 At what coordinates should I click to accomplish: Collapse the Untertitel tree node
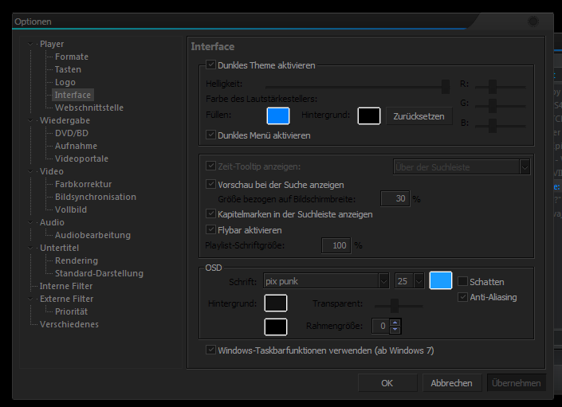click(x=30, y=248)
